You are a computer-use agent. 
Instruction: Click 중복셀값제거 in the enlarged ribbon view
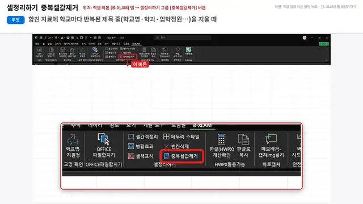pos(181,156)
